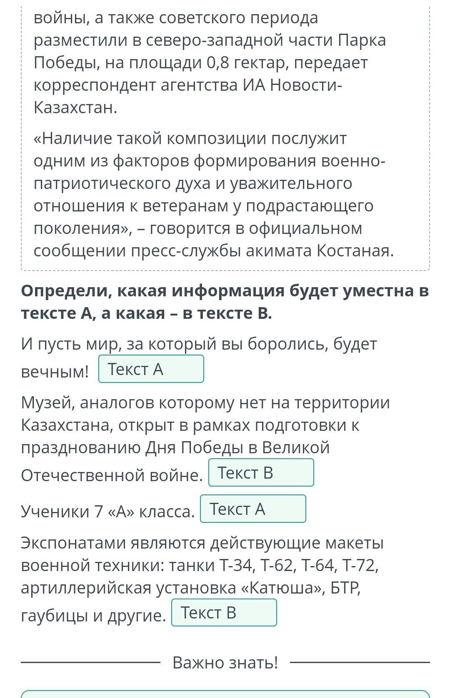Click the quoted paragraph "Наличие такой композиции послужит"
Screen dimensions: 450x698
click(x=213, y=194)
